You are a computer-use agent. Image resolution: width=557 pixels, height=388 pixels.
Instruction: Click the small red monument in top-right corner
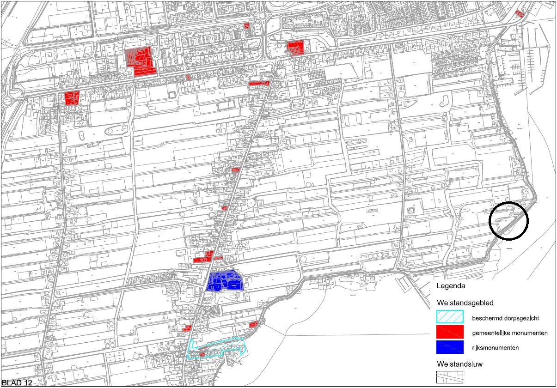[519, 14]
